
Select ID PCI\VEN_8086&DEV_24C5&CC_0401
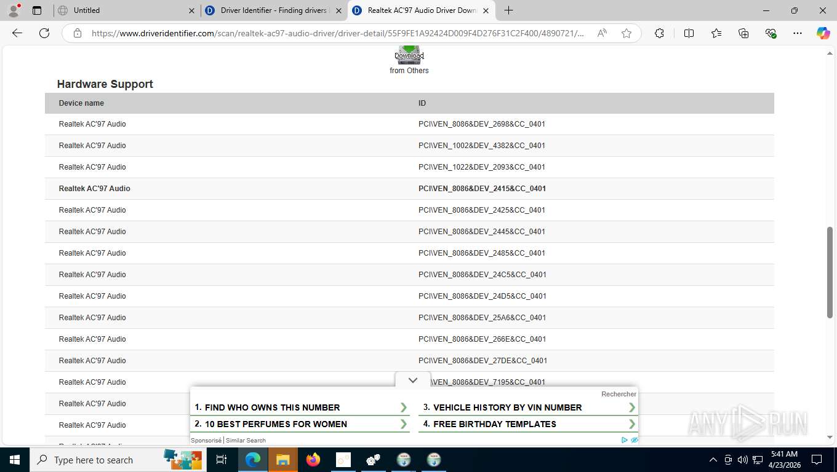tap(483, 275)
